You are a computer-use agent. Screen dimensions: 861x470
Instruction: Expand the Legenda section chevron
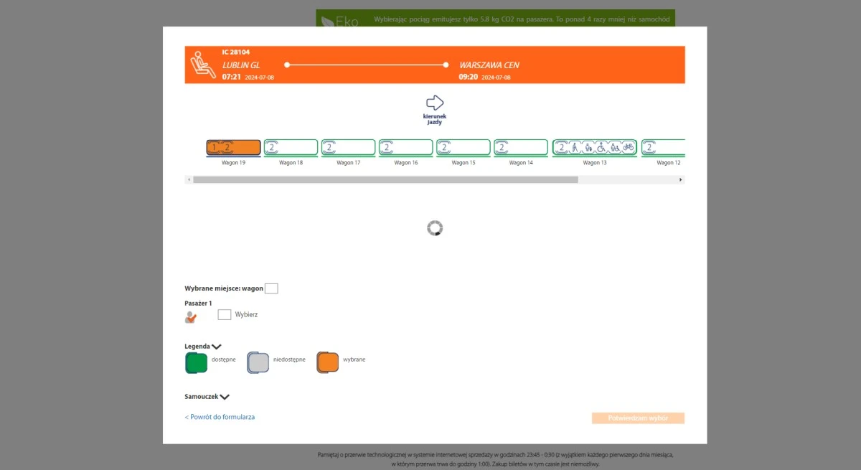coord(217,347)
